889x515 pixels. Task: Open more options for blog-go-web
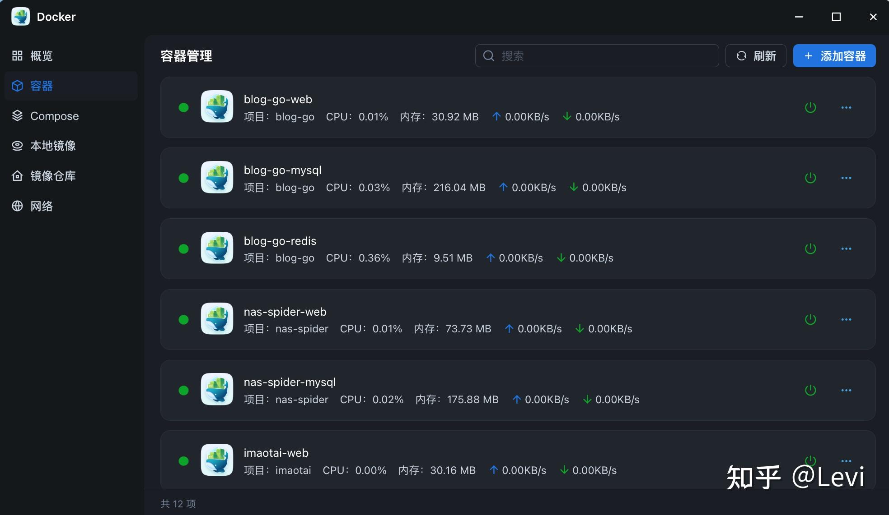click(x=846, y=107)
